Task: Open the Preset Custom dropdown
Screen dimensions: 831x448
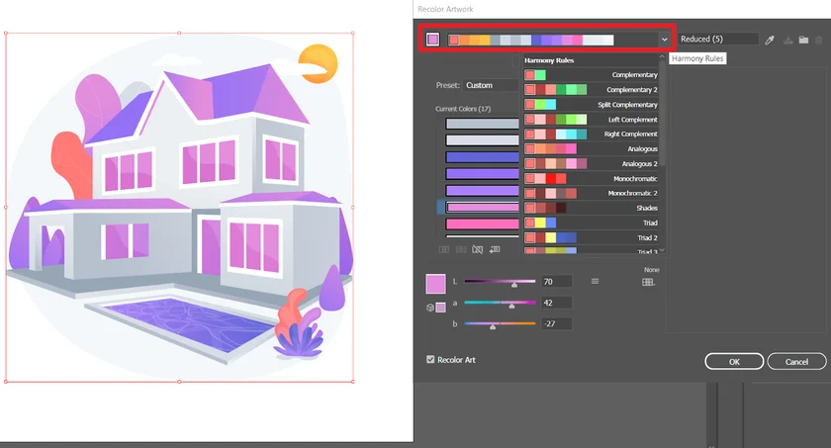Action: point(492,85)
